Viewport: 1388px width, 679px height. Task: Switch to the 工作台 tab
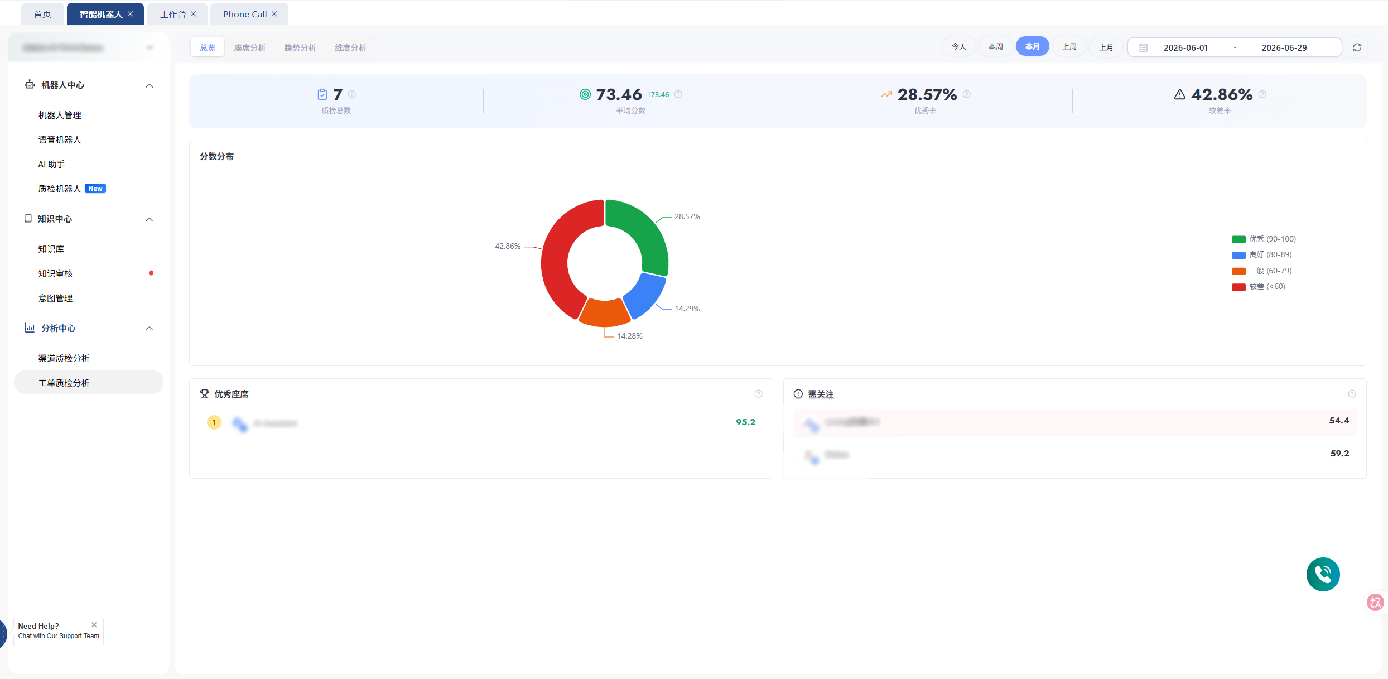[x=172, y=14]
